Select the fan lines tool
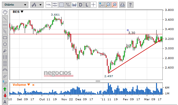This screenshot has height=105, width=178. click(x=5, y=51)
